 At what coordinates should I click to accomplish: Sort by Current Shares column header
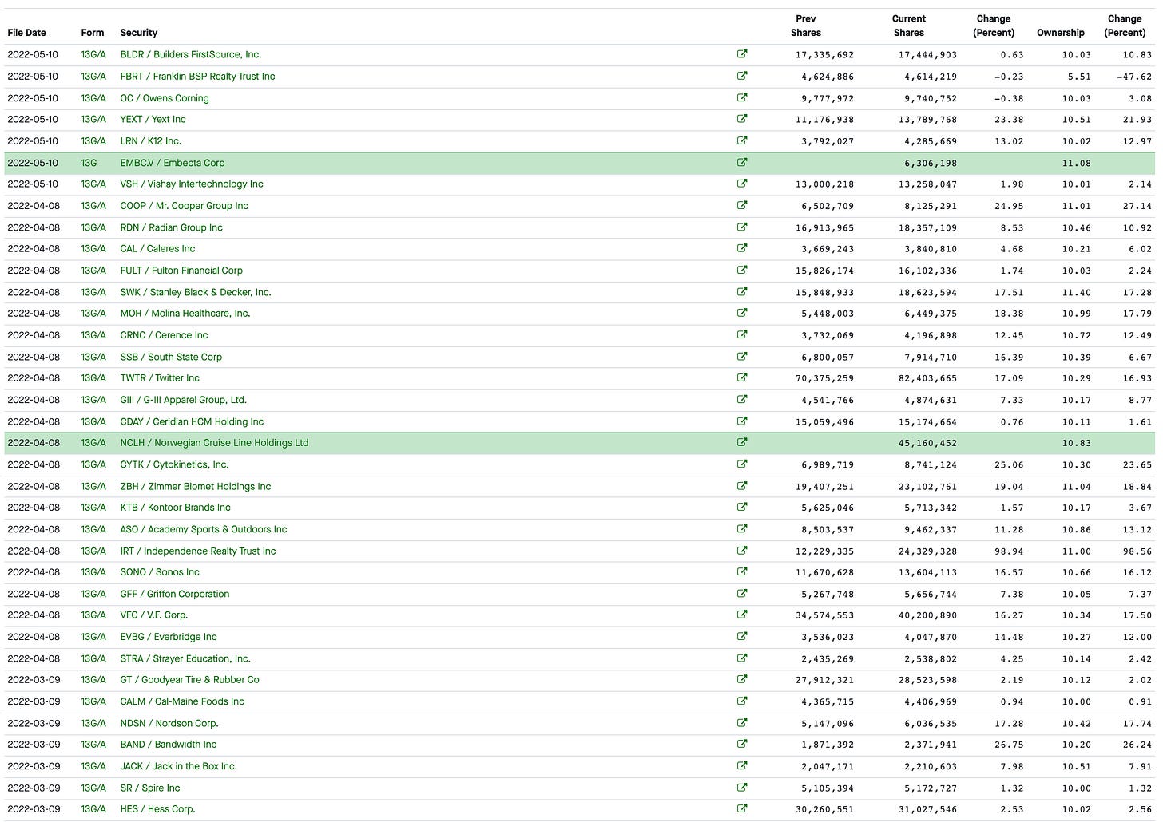click(909, 26)
